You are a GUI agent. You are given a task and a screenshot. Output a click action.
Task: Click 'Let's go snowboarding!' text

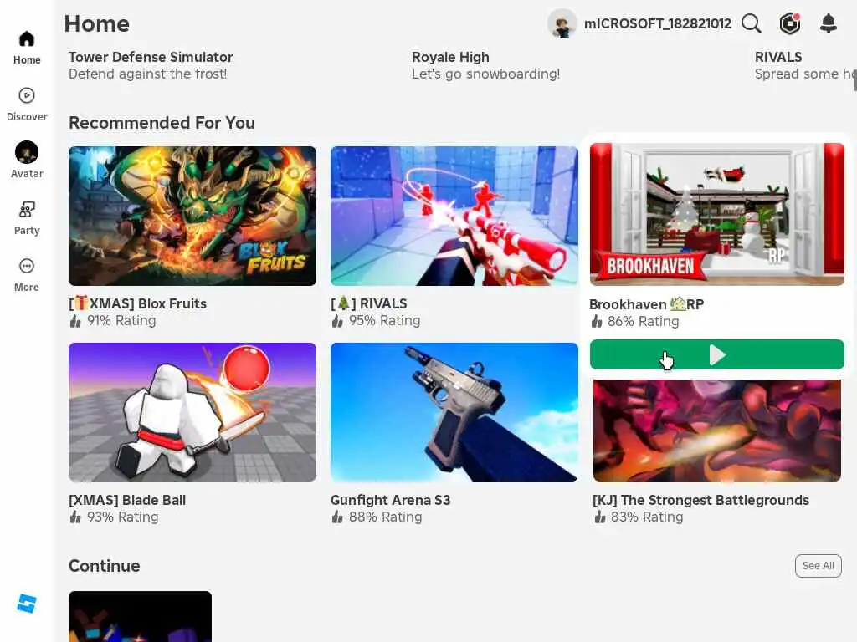tap(486, 74)
